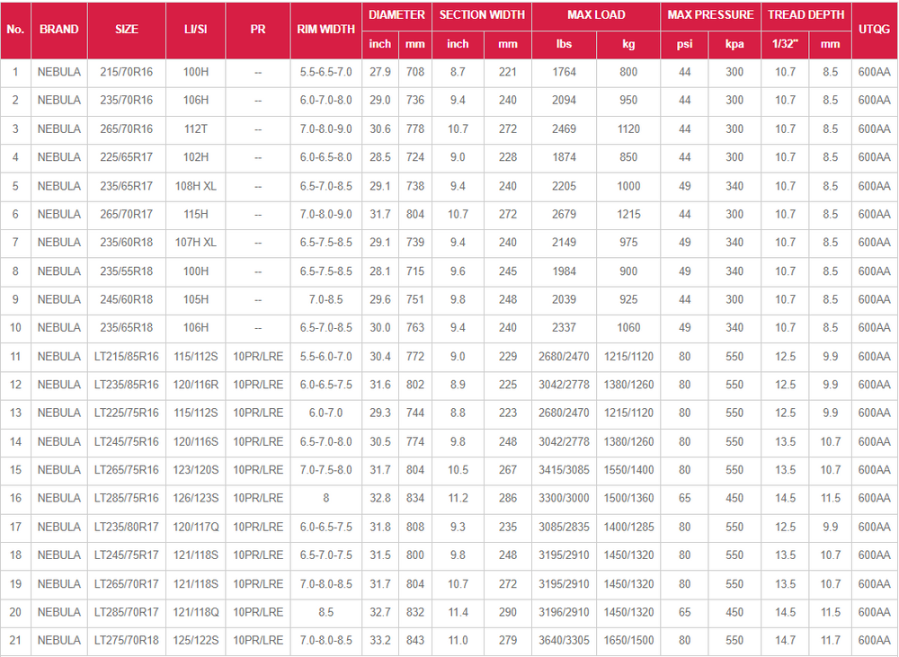Viewport: 899px width, 657px height.
Task: Select the LT275/70R18 size cell
Action: pos(127,640)
